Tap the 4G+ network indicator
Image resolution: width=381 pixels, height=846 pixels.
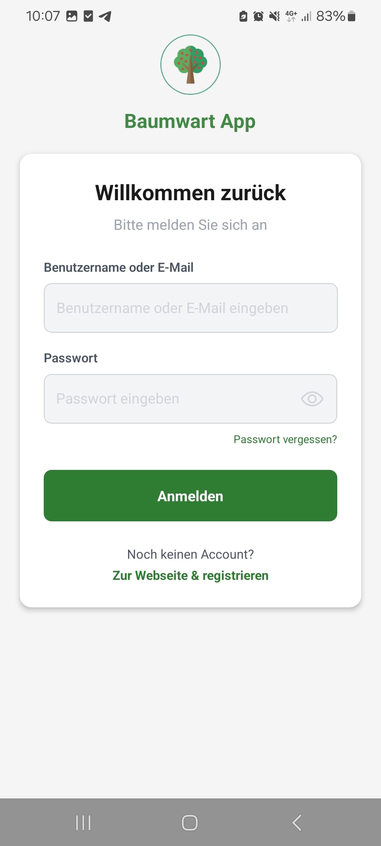(291, 16)
